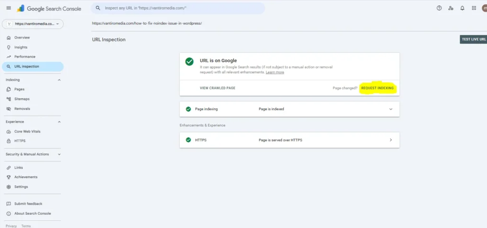This screenshot has height=228, width=487.
Task: Focus the Inspect any URL search field
Action: tap(178, 8)
